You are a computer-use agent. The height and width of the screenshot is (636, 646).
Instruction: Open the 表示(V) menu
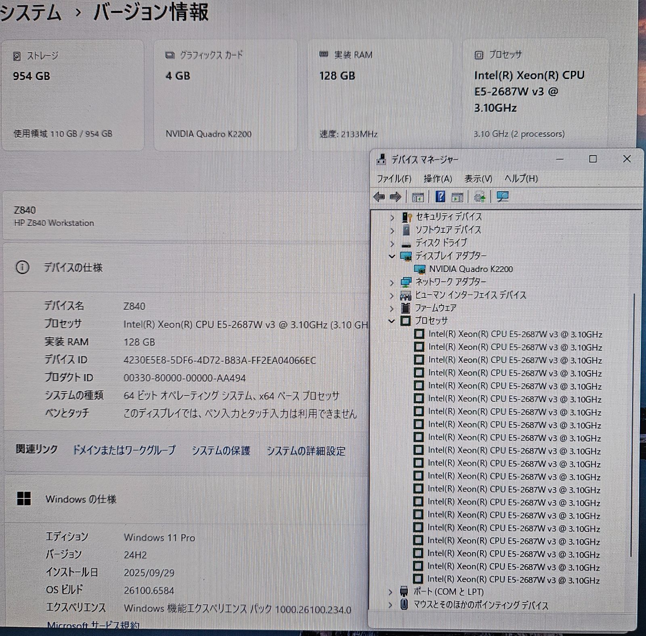479,178
